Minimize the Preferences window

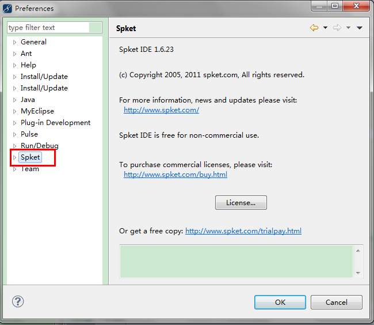point(319,6)
